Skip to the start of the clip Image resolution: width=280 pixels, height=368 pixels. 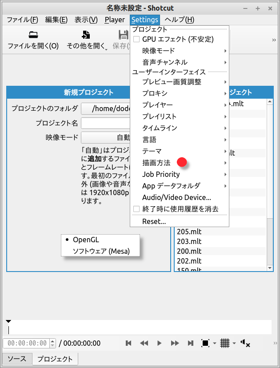point(128,343)
